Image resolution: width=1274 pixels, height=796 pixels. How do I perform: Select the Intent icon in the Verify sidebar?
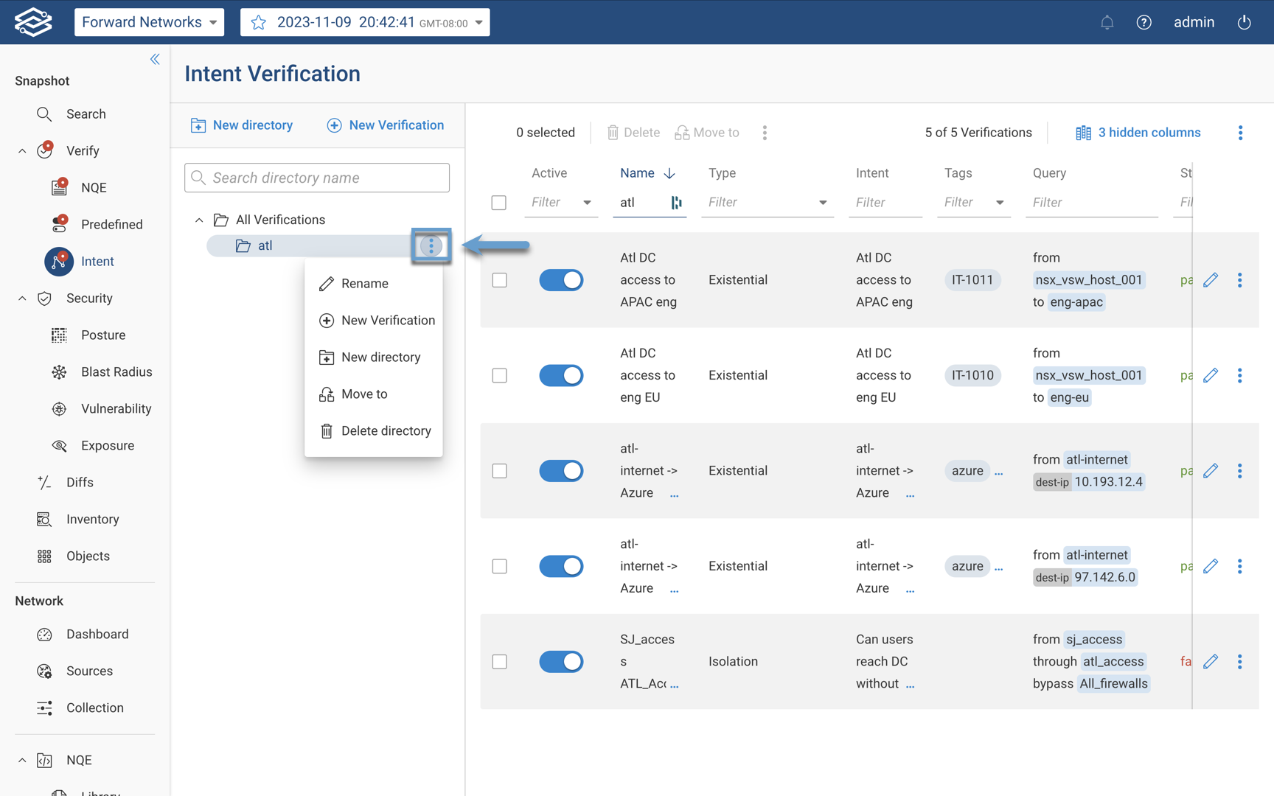coord(59,262)
